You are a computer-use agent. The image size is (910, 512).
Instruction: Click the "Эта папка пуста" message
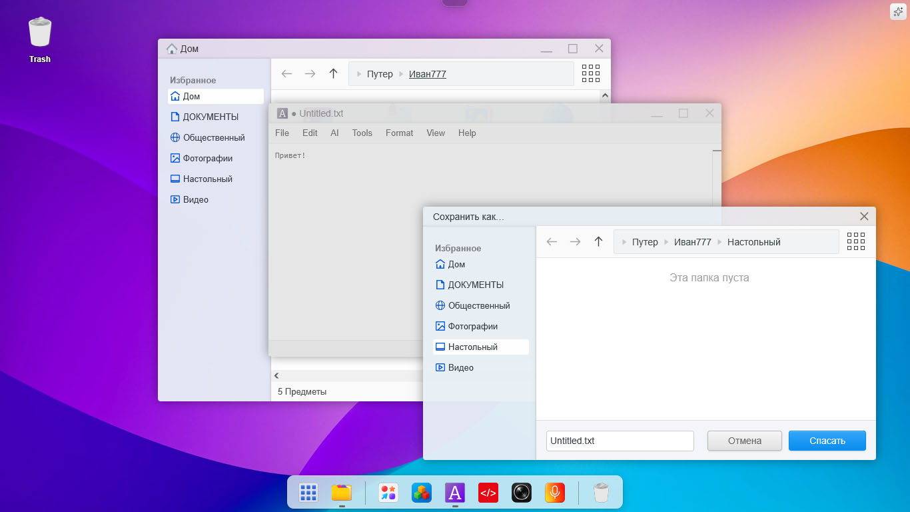(x=709, y=277)
